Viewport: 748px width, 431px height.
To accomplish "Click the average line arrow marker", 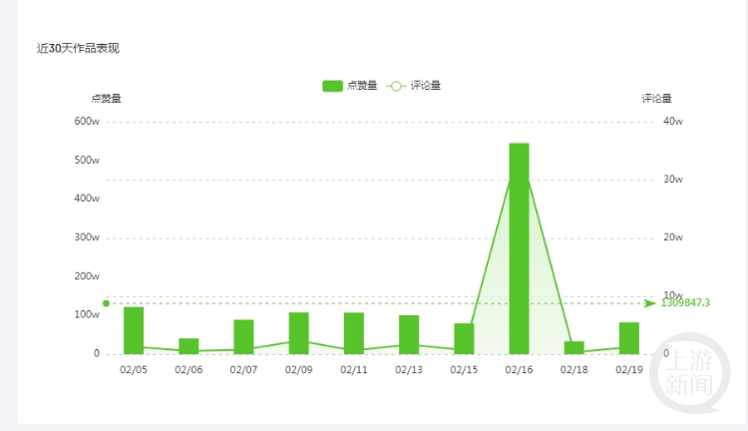I will (650, 302).
